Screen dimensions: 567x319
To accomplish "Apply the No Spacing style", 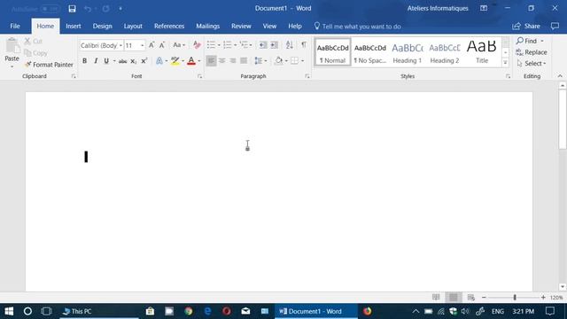I will [x=370, y=52].
